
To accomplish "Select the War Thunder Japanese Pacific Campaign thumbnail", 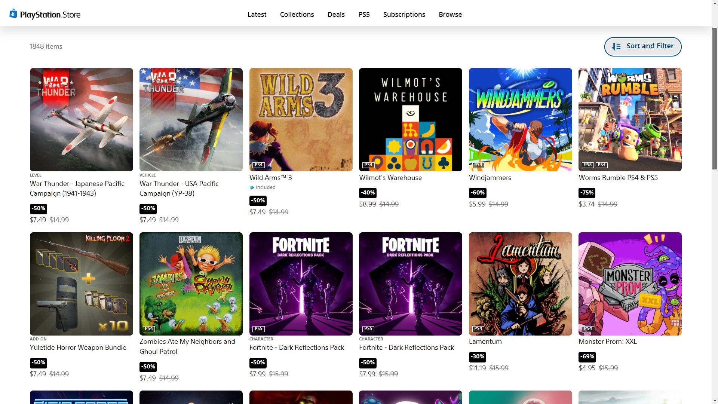I will tap(81, 120).
